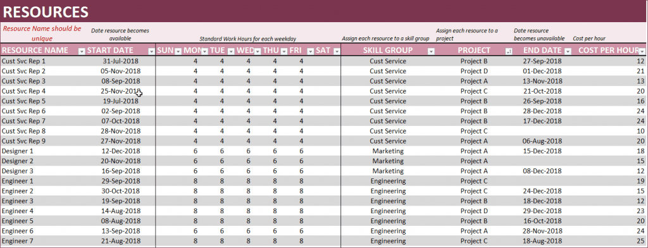Select Cust Service skill group for Cust Svc Rep 6
The height and width of the screenshot is (248, 648).
pyautogui.click(x=388, y=111)
